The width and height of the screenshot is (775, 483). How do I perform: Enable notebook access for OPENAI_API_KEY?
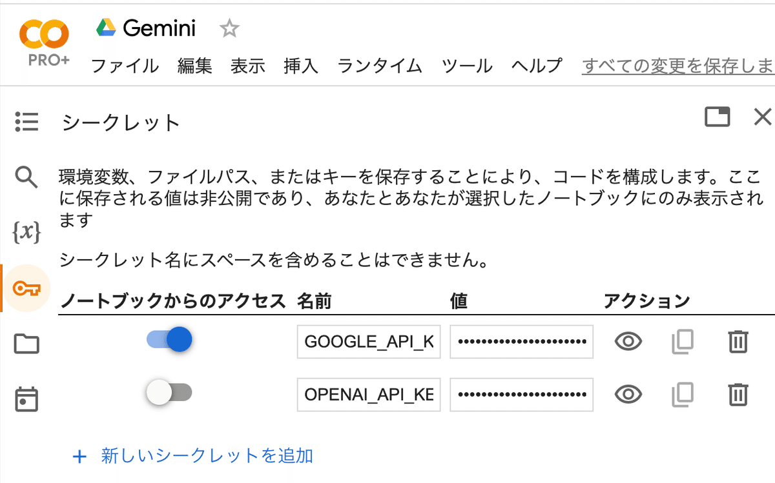tap(169, 392)
